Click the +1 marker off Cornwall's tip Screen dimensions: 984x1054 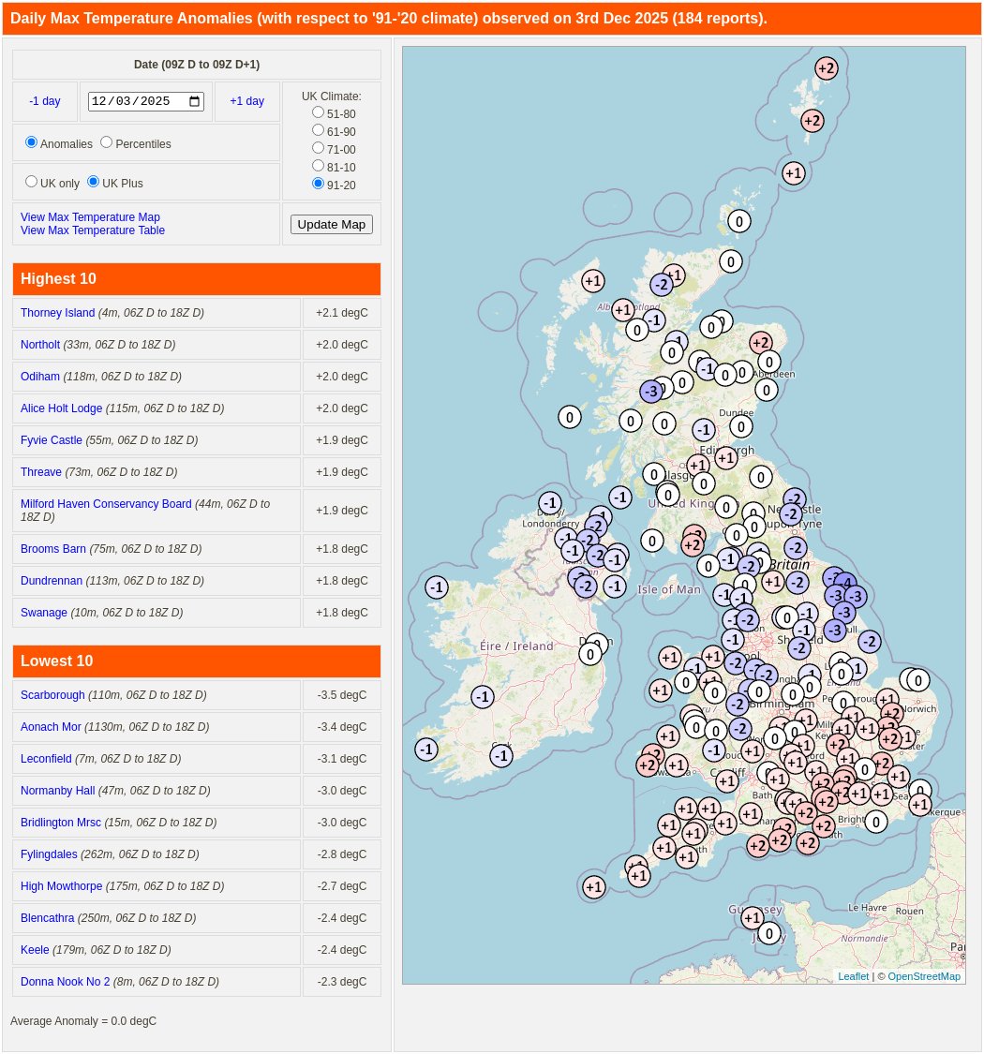[x=593, y=887]
